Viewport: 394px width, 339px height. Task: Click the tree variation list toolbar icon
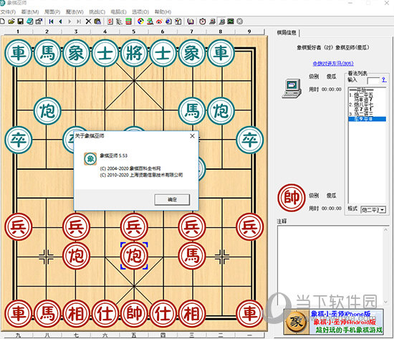coord(119,22)
